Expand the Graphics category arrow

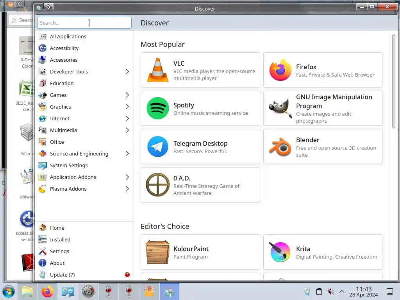point(127,107)
